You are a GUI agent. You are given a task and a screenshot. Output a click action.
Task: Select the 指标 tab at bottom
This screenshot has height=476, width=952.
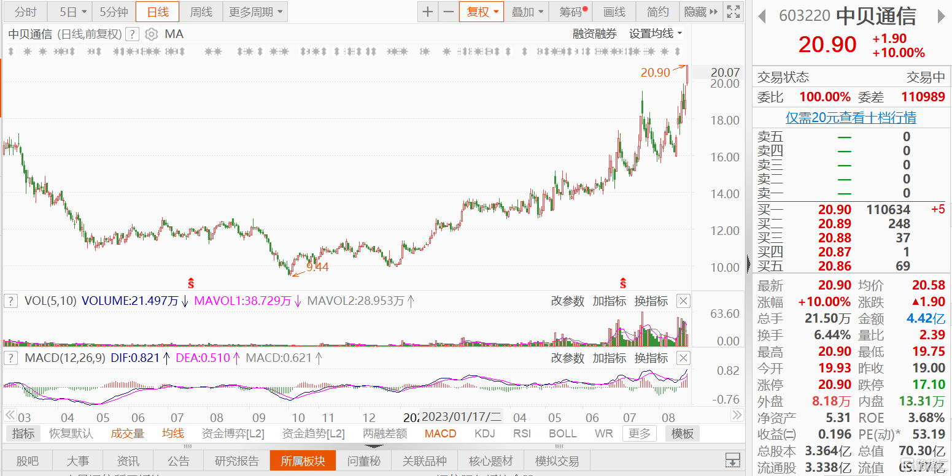tap(23, 434)
